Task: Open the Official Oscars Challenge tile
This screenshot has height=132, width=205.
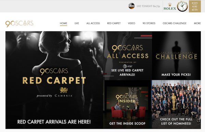Action: pyautogui.click(x=176, y=56)
